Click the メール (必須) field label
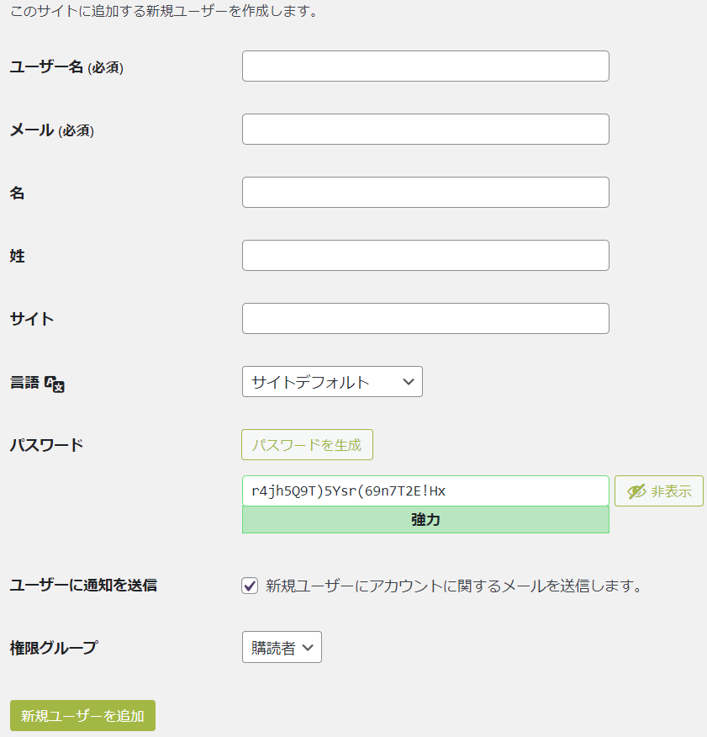 51,130
